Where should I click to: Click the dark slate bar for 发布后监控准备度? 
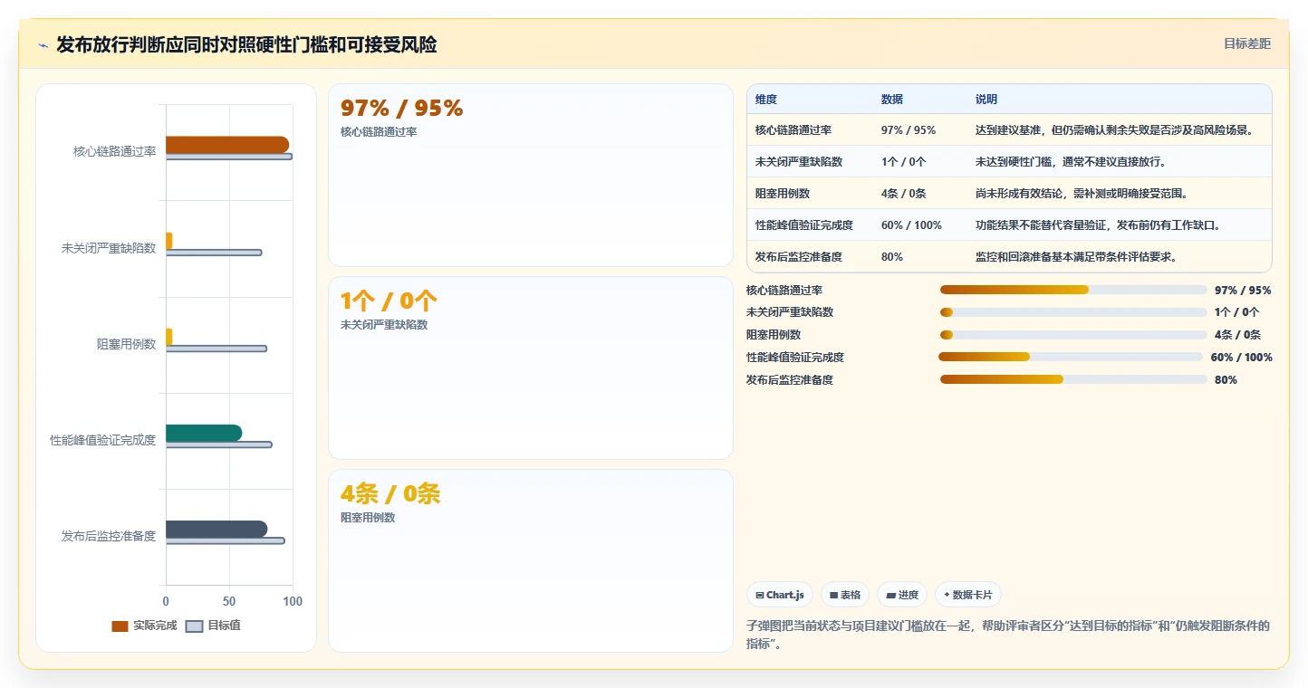tap(216, 529)
